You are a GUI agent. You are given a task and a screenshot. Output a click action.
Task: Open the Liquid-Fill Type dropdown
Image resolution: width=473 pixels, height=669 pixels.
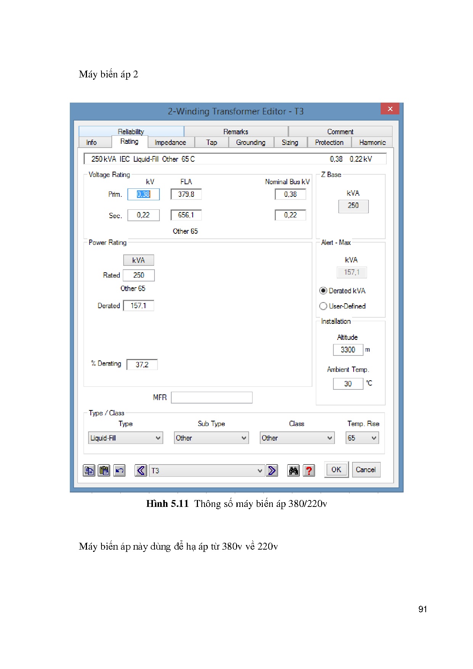(125, 438)
